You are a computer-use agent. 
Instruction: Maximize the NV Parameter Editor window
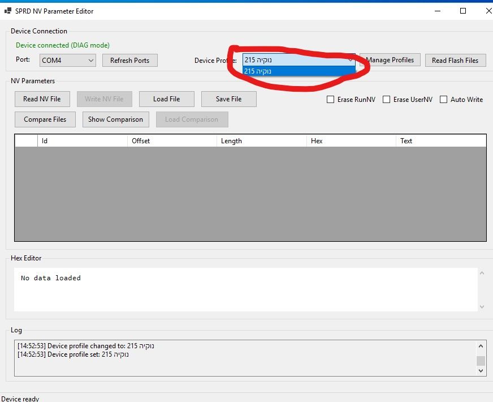click(463, 11)
